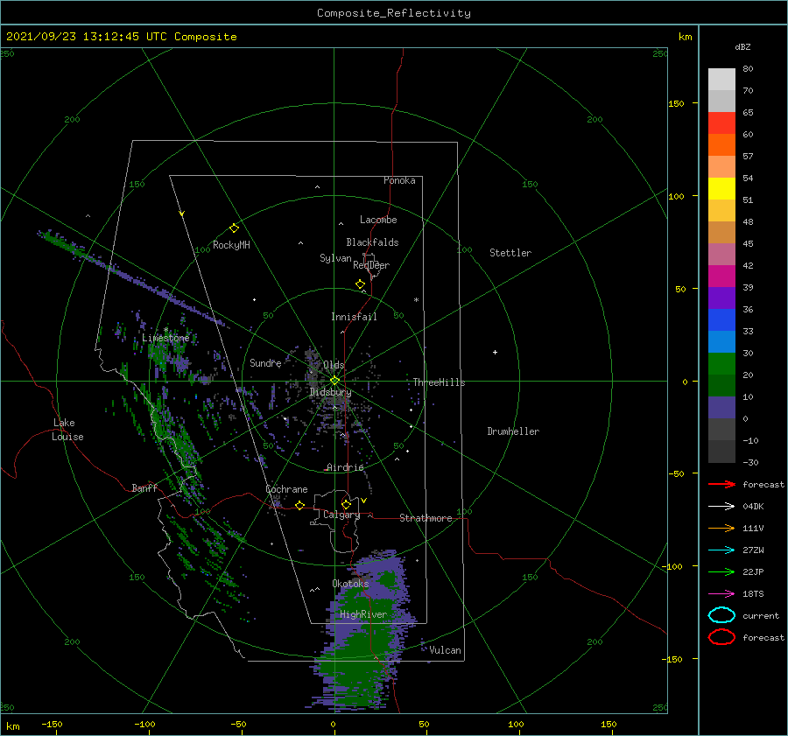Select the magenta 18TS arrow legend icon
The image size is (788, 736).
721,594
